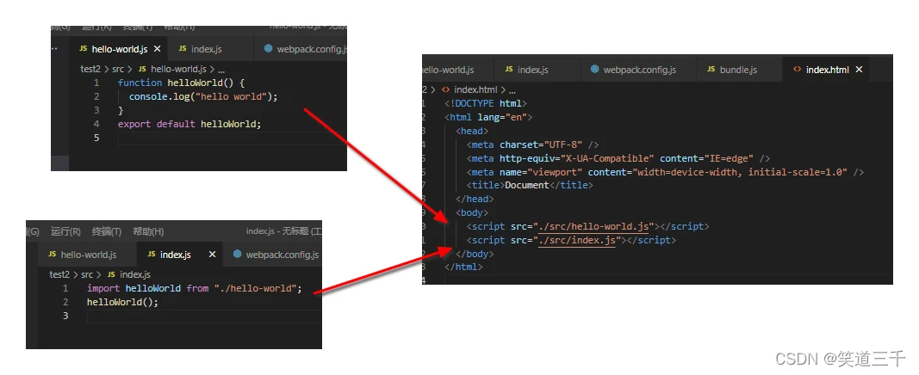Click the meta http-equiv X-UA-Compatible line
Image resolution: width=919 pixels, height=375 pixels.
point(618,158)
